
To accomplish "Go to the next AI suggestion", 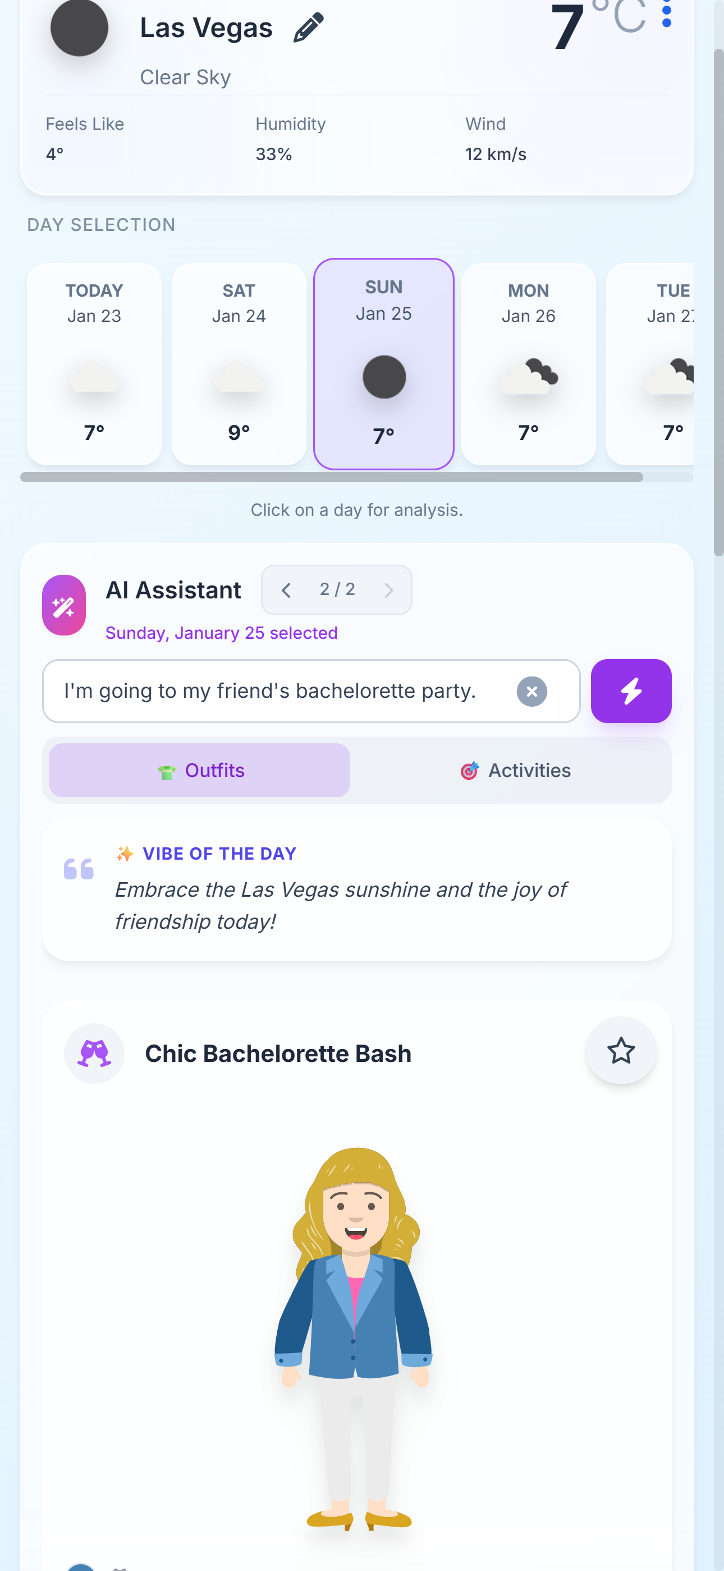I will 388,590.
